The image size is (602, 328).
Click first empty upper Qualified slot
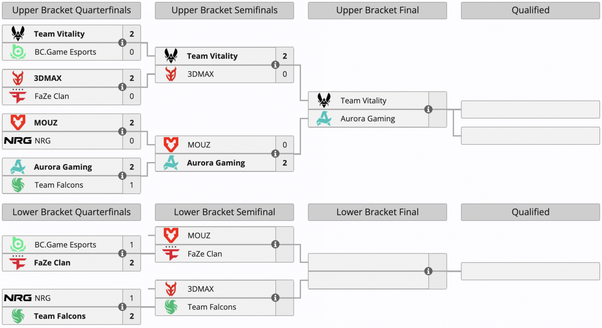point(530,109)
